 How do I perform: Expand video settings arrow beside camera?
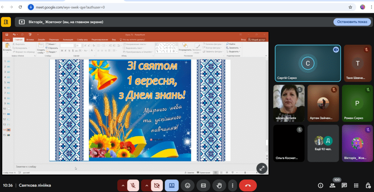[x=146, y=185]
